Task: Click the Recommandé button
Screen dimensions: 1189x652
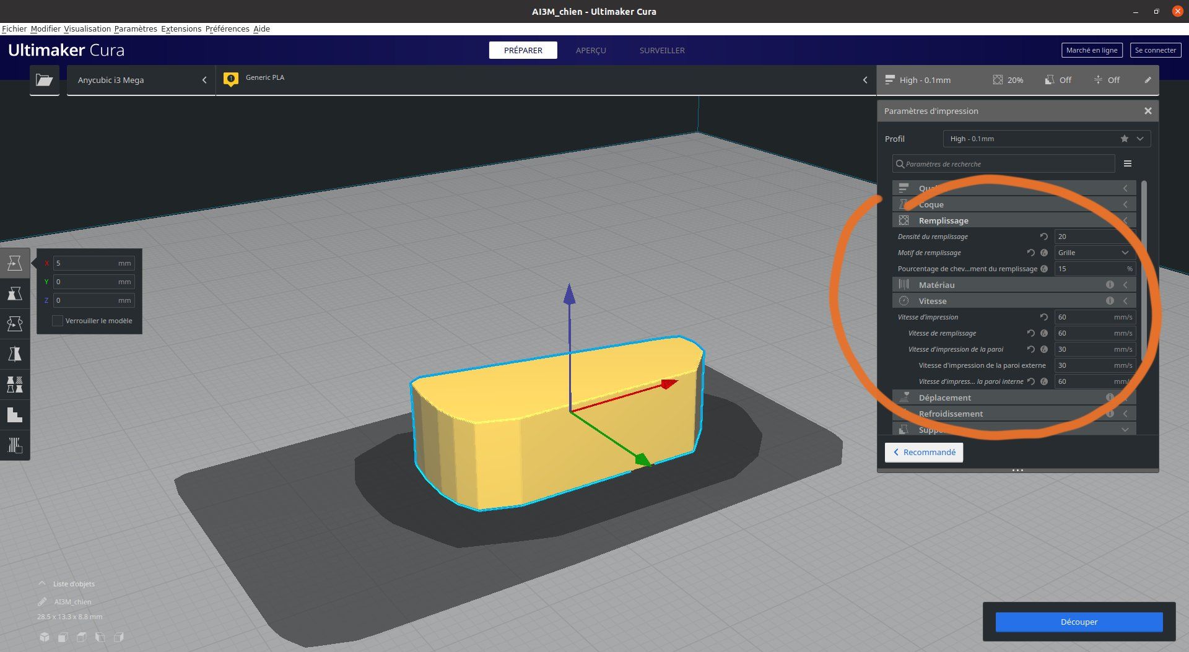Action: pyautogui.click(x=924, y=452)
